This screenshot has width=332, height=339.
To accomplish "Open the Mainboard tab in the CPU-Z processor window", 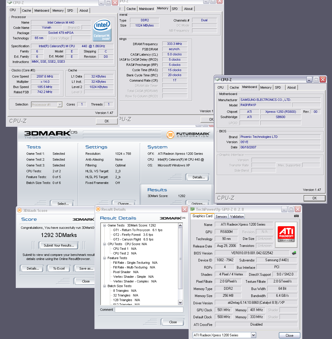I will [42, 10].
